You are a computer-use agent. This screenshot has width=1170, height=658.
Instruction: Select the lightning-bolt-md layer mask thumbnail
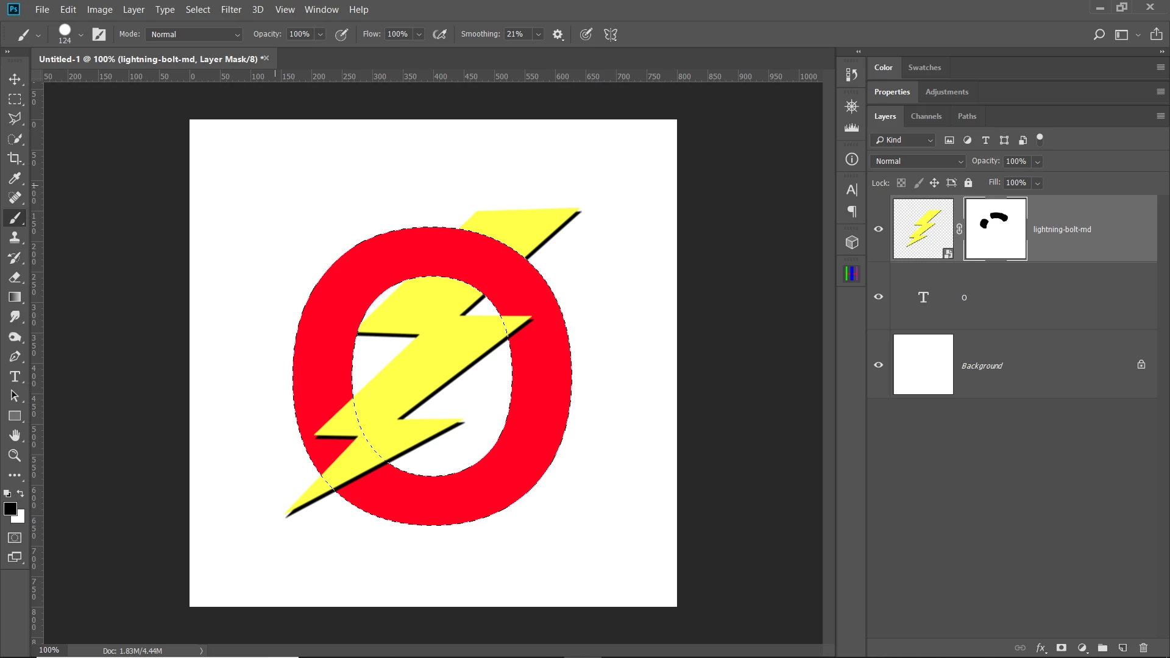coord(995,229)
